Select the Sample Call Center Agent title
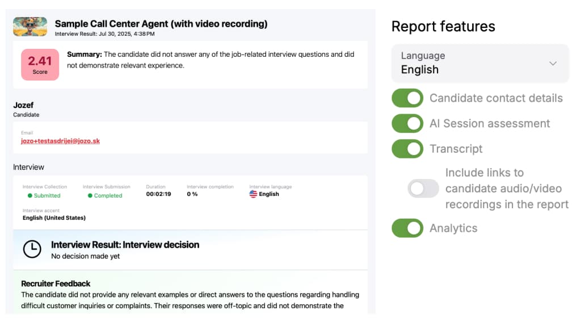 click(x=161, y=24)
